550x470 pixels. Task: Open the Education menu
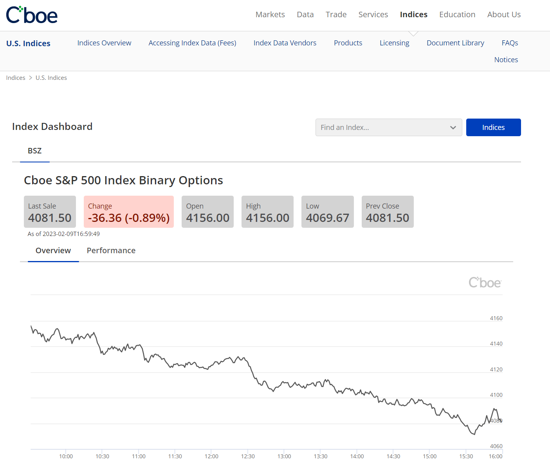[x=457, y=14]
